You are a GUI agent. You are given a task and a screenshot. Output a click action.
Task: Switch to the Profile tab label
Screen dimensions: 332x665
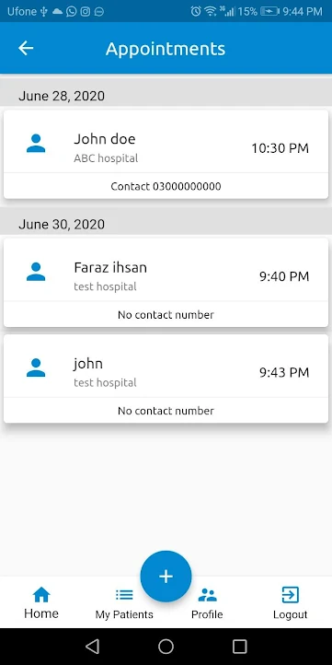(207, 614)
